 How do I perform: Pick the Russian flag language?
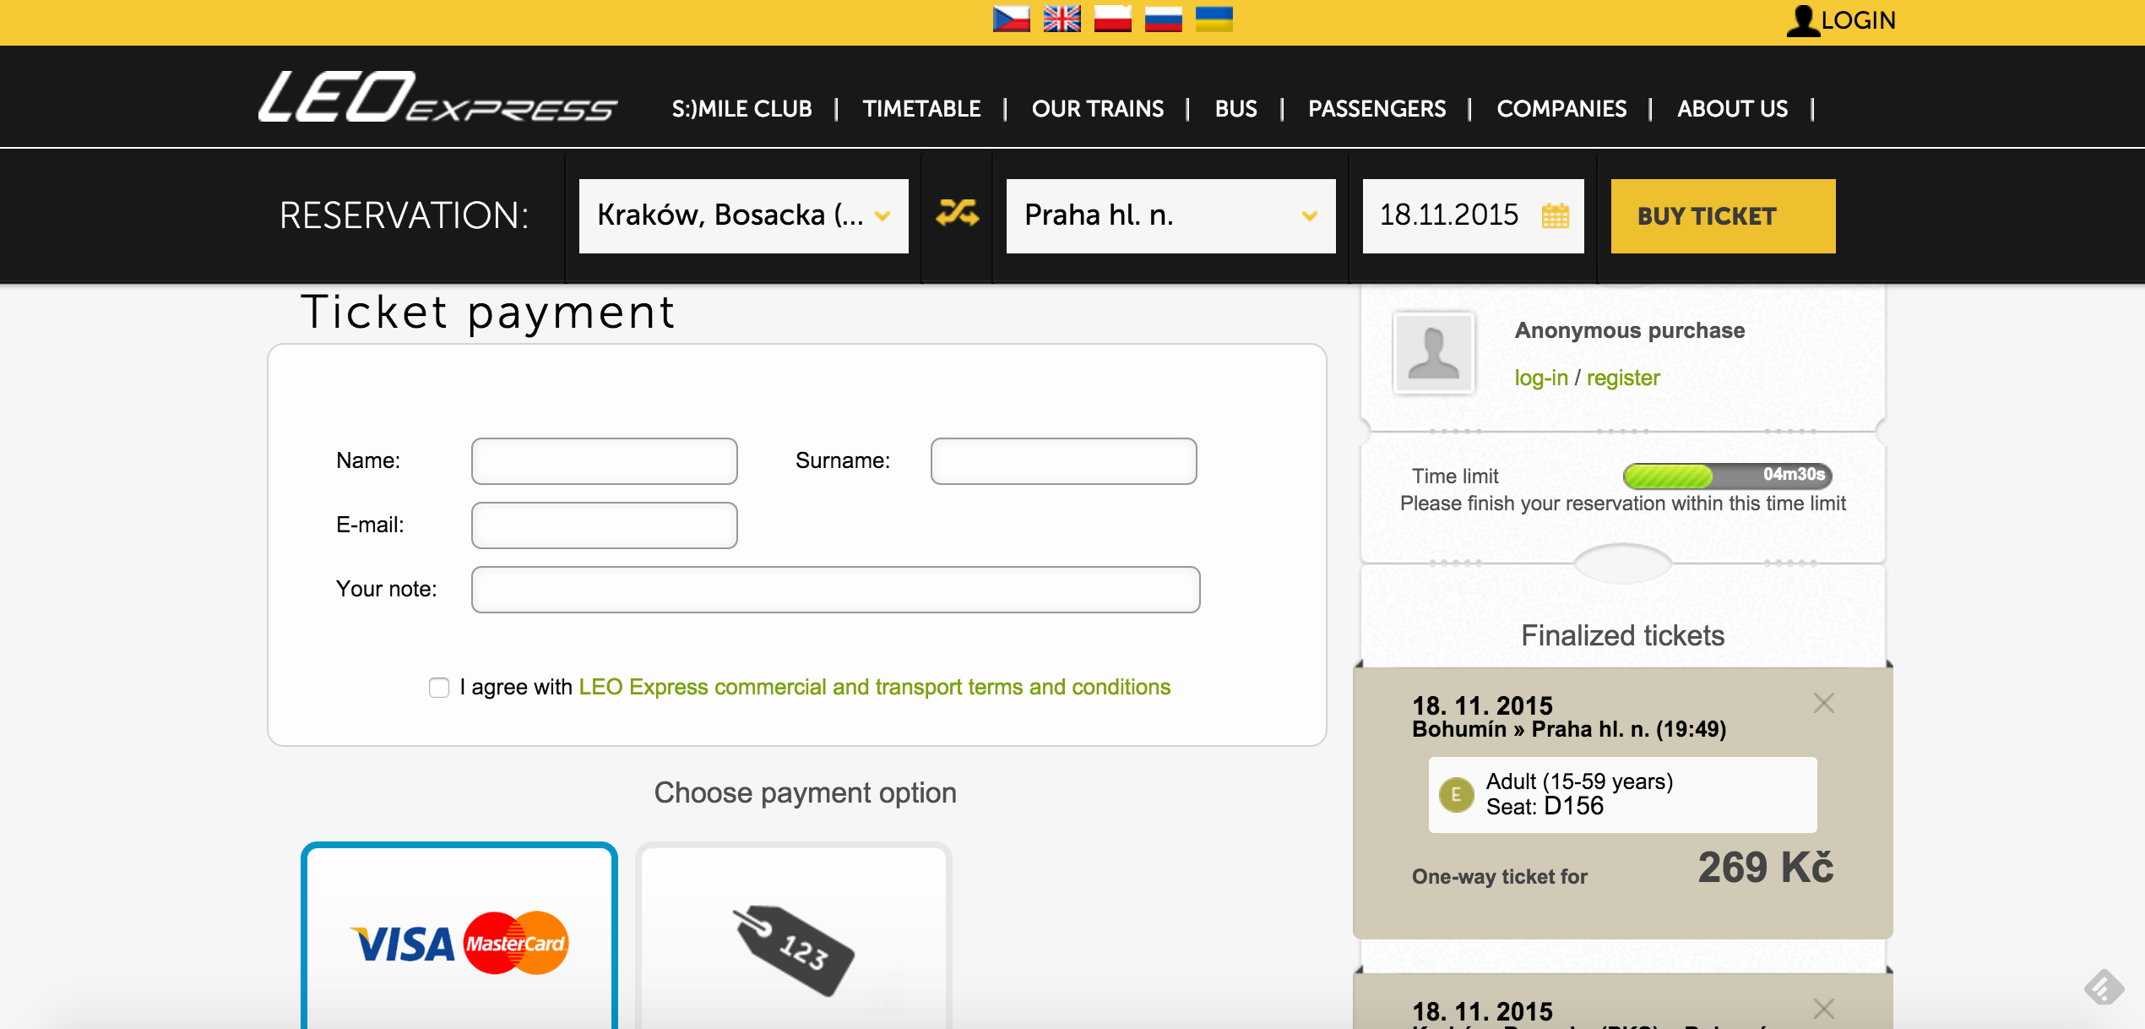click(x=1163, y=19)
